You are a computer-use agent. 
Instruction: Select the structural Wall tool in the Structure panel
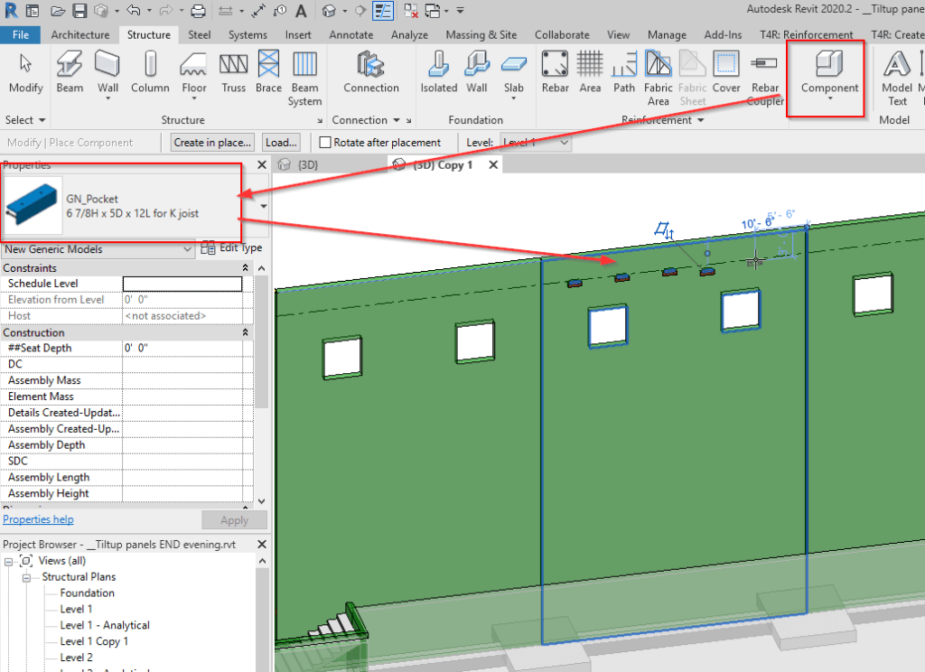107,74
